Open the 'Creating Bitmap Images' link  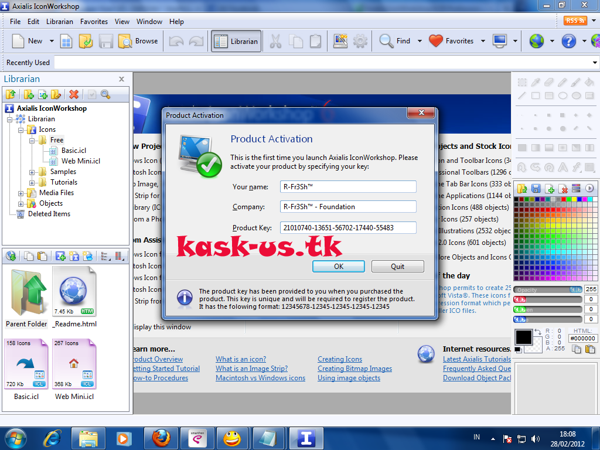(354, 369)
